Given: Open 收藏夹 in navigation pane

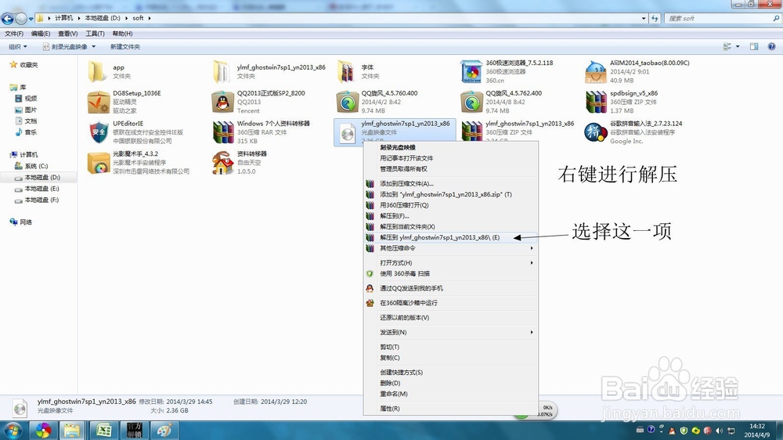Looking at the screenshot, I should pos(23,65).
